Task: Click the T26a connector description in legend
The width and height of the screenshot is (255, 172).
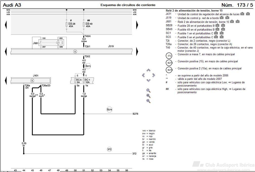Action: 205,44
